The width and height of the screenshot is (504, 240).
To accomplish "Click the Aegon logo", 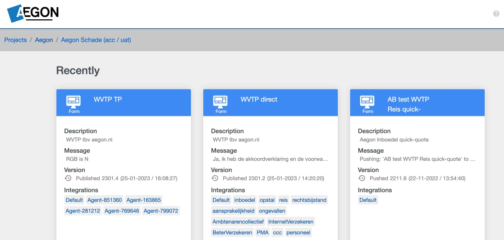I will (33, 13).
